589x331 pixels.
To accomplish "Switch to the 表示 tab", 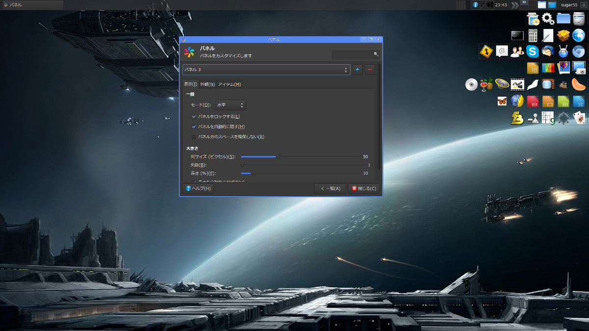I will (x=190, y=84).
